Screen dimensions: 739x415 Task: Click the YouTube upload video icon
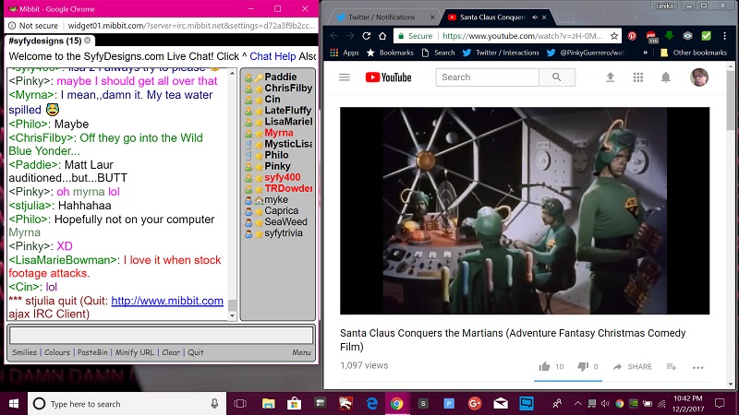(x=610, y=77)
